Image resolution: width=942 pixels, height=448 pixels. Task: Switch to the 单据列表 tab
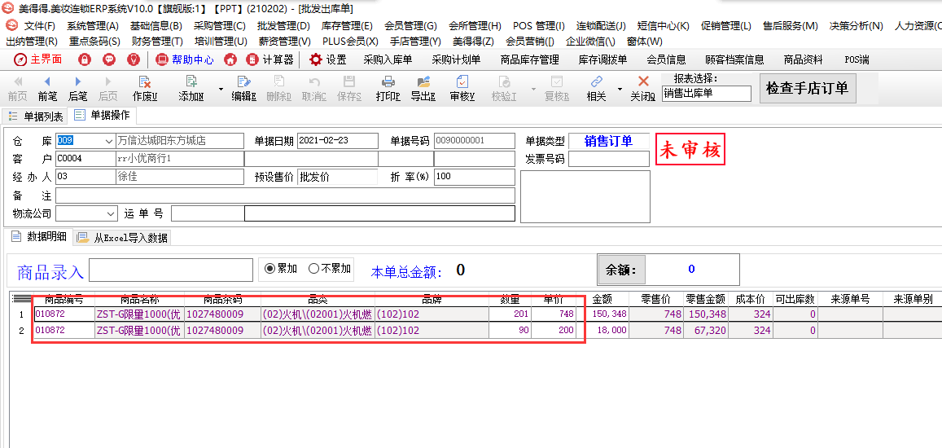coord(36,116)
